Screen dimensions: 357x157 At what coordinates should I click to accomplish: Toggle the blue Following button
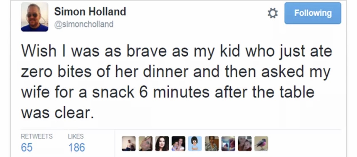pyautogui.click(x=313, y=13)
